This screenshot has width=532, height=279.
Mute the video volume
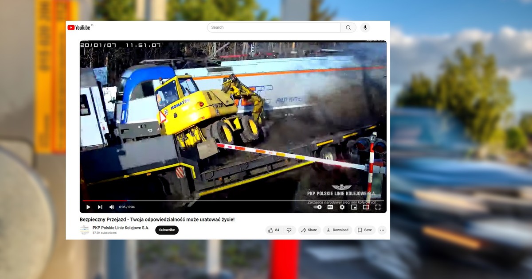112,207
